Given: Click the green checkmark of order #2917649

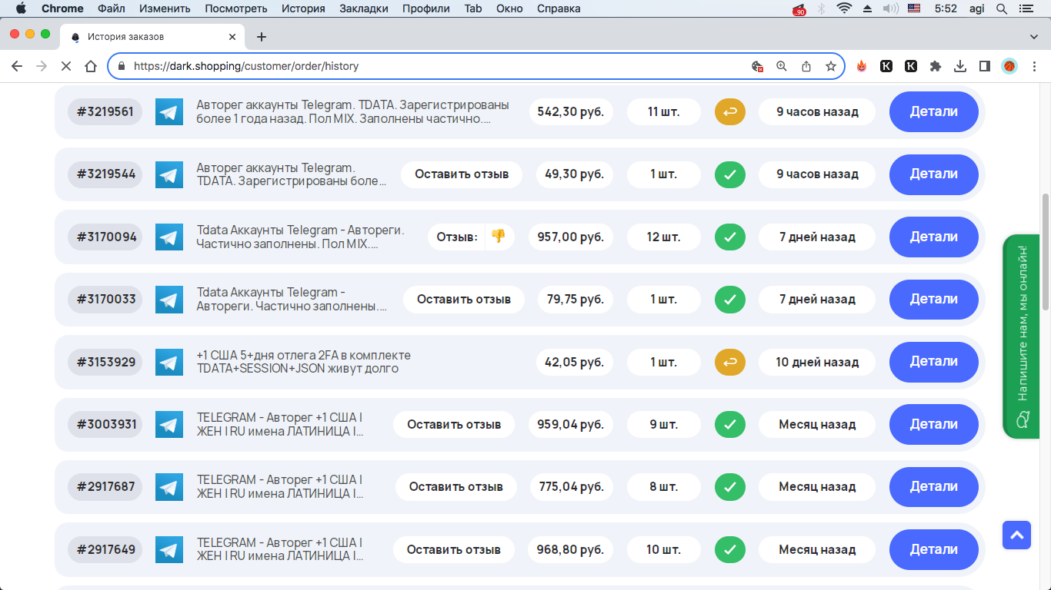Looking at the screenshot, I should [x=730, y=550].
